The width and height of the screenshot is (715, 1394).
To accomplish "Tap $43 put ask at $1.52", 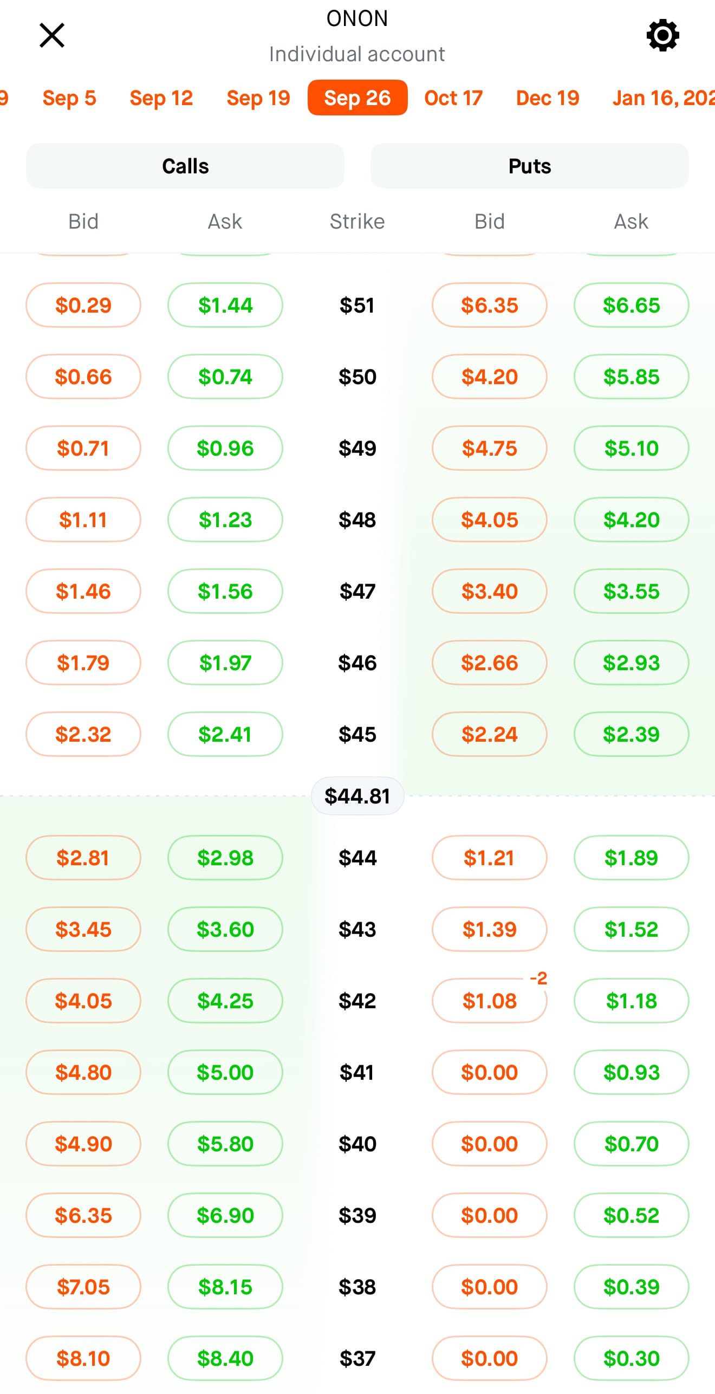I will point(632,929).
